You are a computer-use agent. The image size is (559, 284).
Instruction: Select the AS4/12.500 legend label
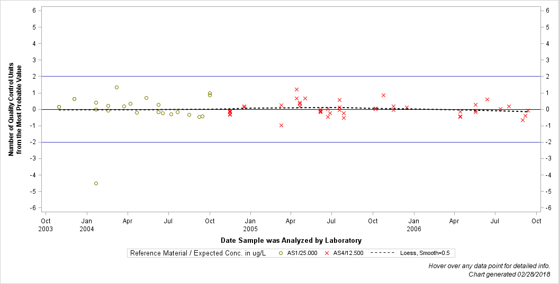pyautogui.click(x=348, y=253)
